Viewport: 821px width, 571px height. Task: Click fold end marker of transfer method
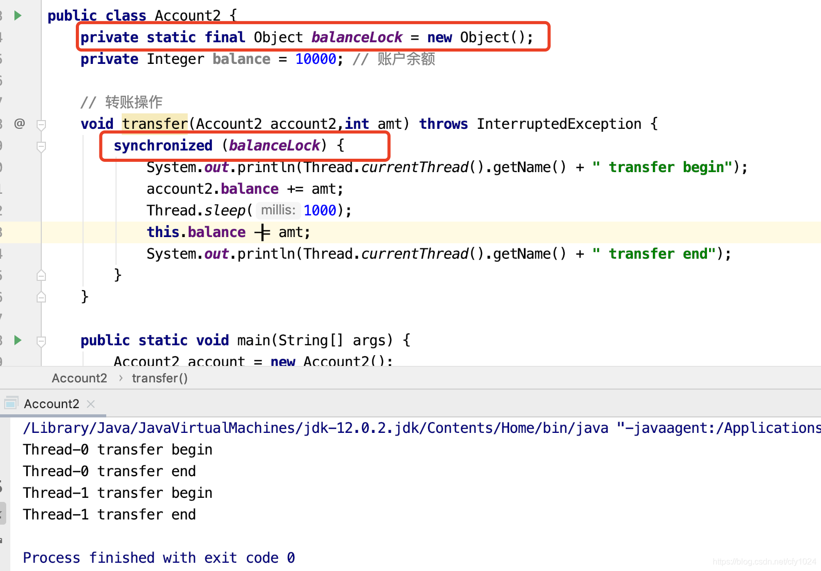click(41, 297)
